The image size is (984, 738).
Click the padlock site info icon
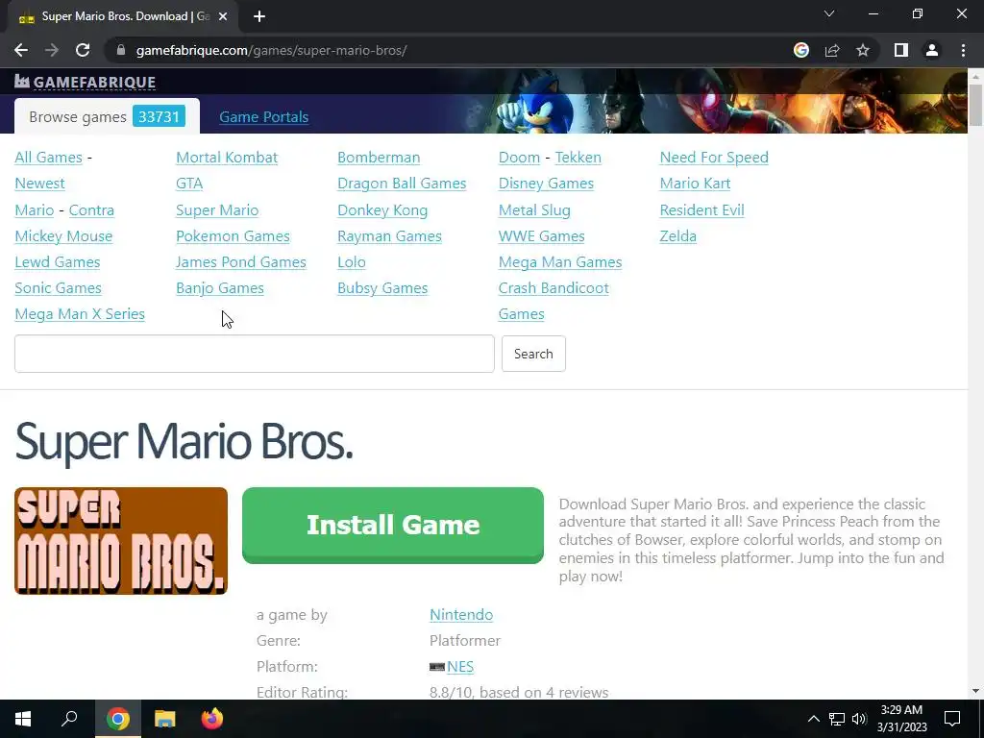pyautogui.click(x=121, y=50)
